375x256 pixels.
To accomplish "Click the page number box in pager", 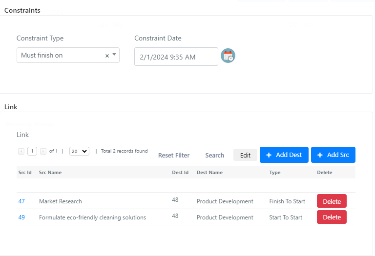I will 32,151.
